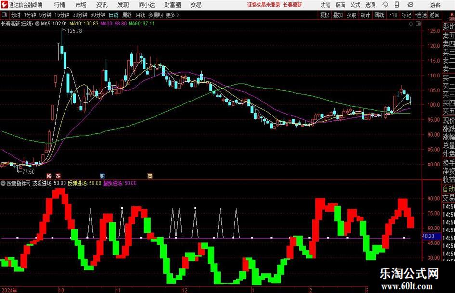Open the 行情 menu
Viewport: 455px width, 293px height.
point(60,5)
